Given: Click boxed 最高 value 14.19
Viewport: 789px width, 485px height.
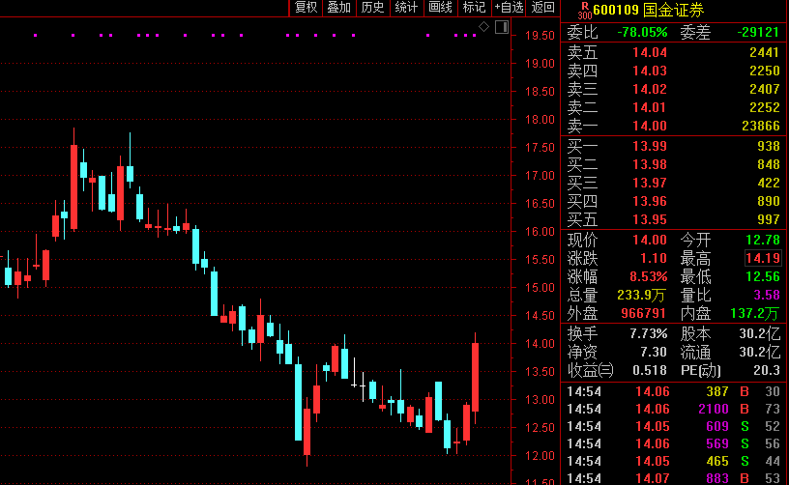Looking at the screenshot, I should pos(762,258).
